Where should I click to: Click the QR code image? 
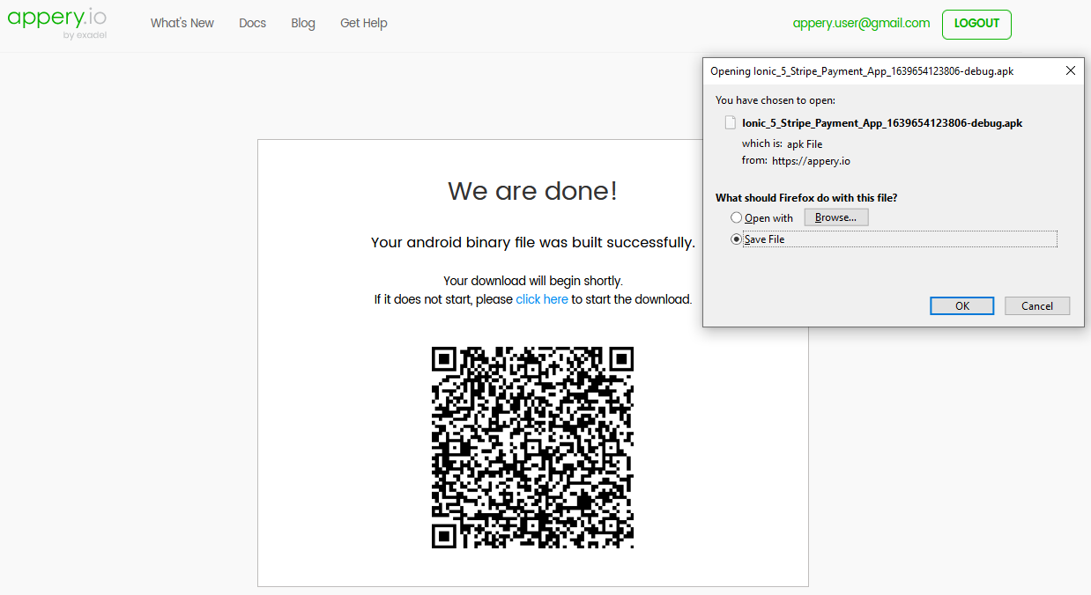(533, 447)
